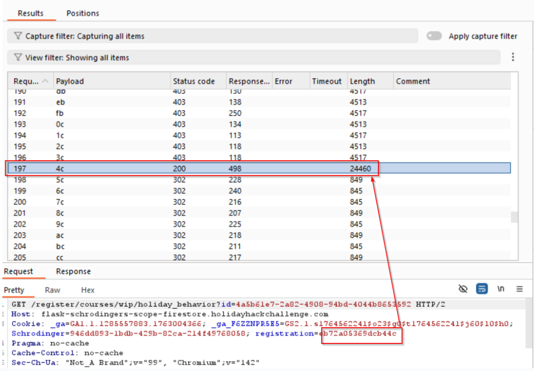Toggle the line wrap icon in editor

pos(482,289)
